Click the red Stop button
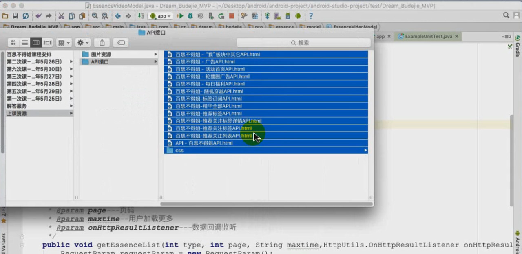 coord(231,16)
